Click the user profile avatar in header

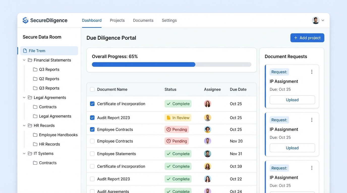(x=316, y=20)
